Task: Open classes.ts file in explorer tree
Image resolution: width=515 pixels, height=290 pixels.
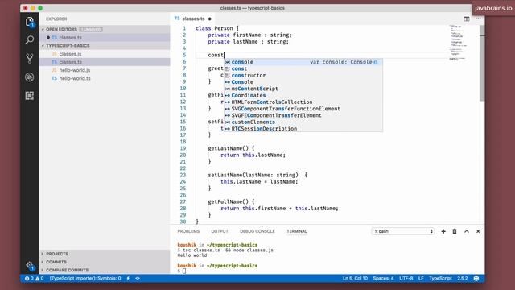Action: tap(105, 62)
